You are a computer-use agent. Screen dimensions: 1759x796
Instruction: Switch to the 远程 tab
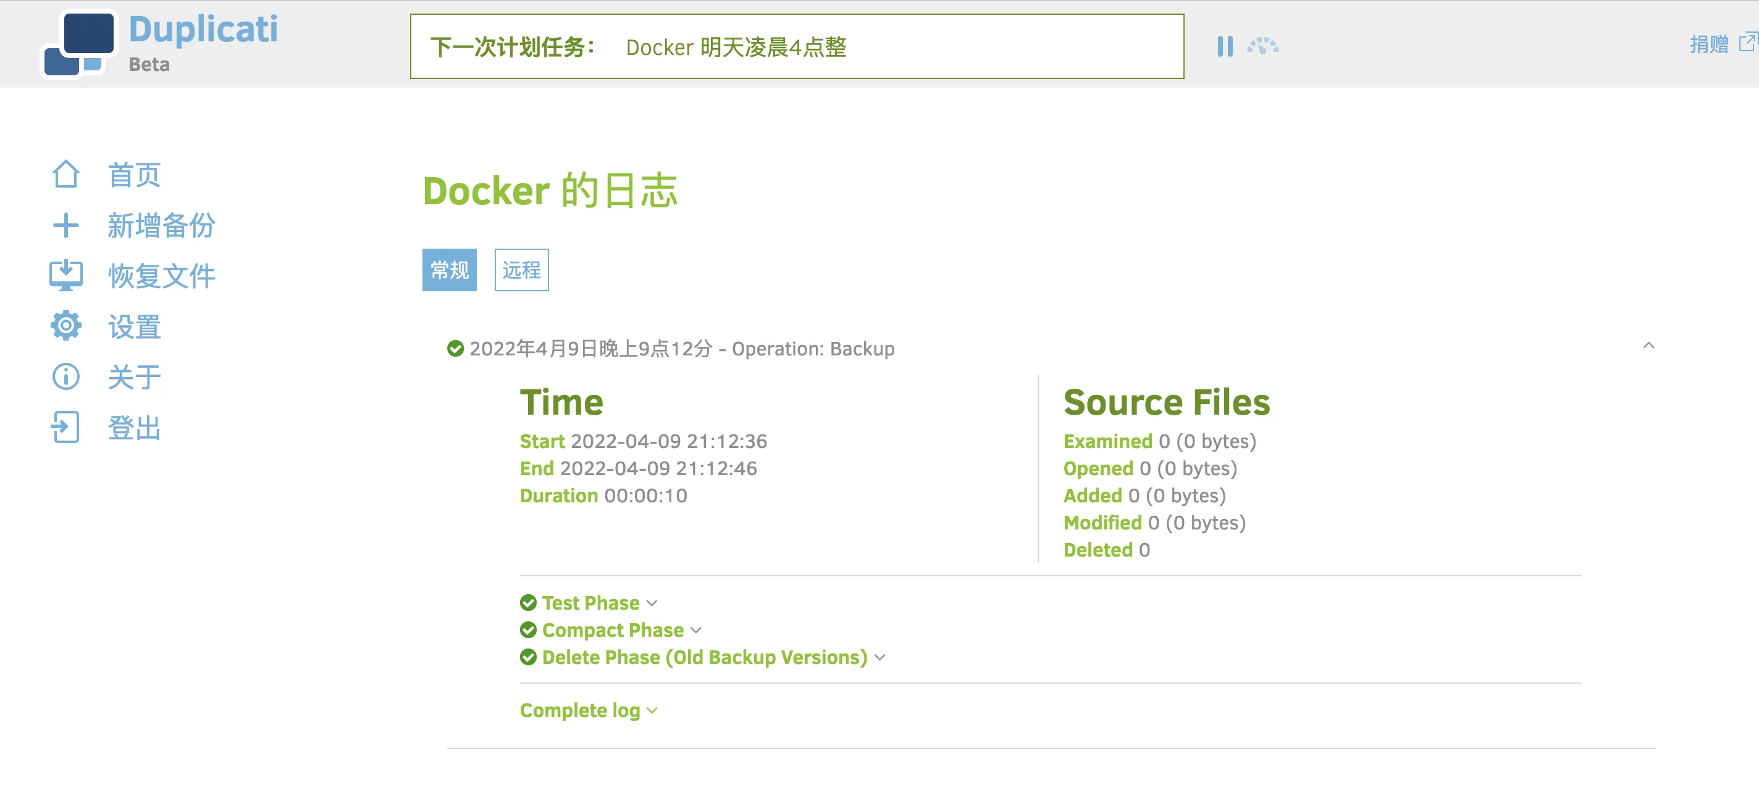[521, 270]
